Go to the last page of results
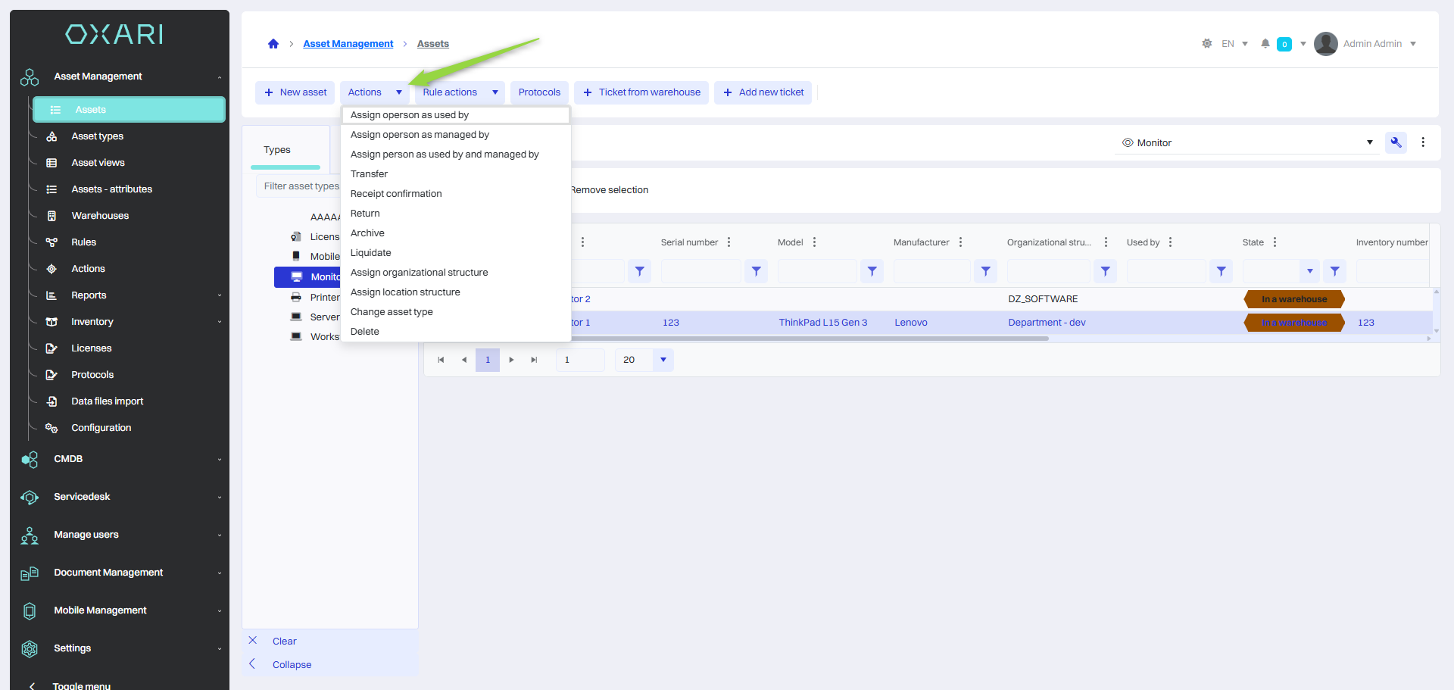The height and width of the screenshot is (690, 1454). [534, 360]
